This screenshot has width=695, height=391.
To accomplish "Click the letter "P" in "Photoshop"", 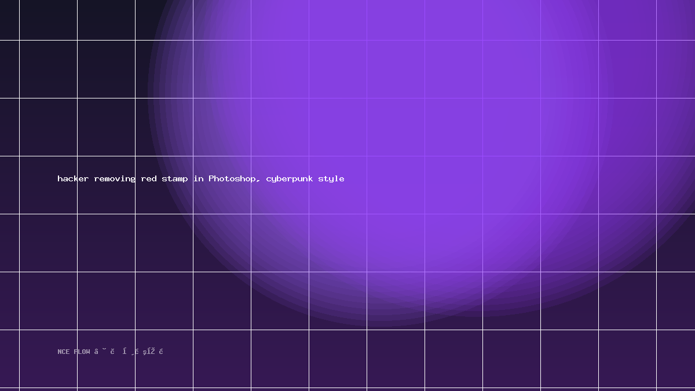I will point(211,178).
